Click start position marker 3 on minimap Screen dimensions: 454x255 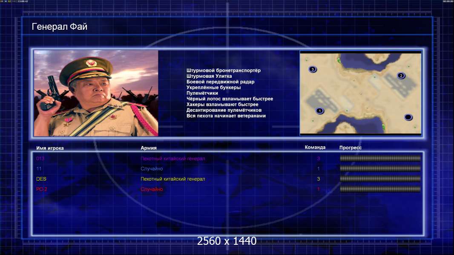(313, 69)
